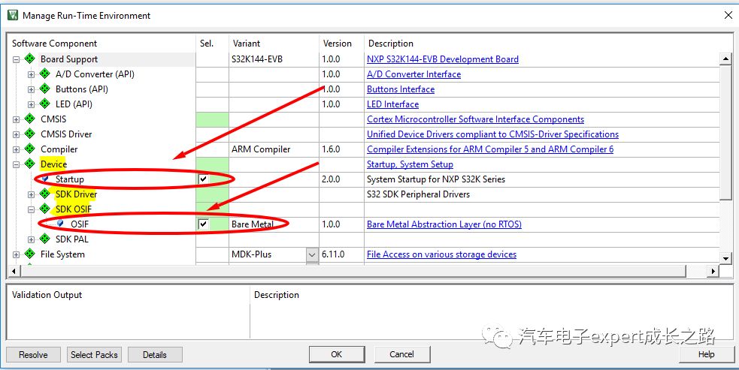Open NXP S32K144-EVB Development Board link

pyautogui.click(x=443, y=59)
